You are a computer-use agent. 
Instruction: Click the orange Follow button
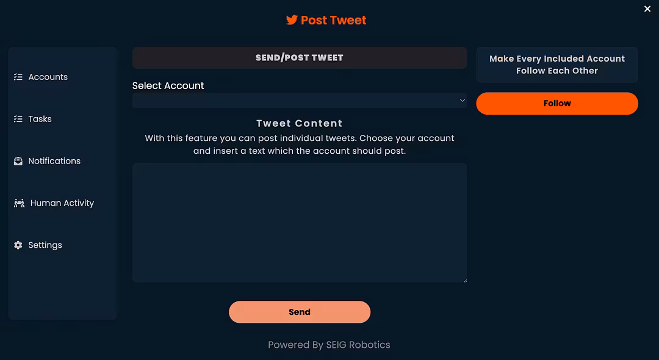[557, 103]
